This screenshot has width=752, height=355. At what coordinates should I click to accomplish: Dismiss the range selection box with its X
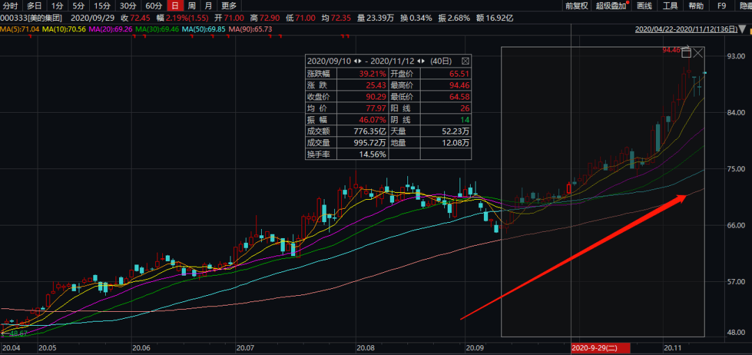698,52
